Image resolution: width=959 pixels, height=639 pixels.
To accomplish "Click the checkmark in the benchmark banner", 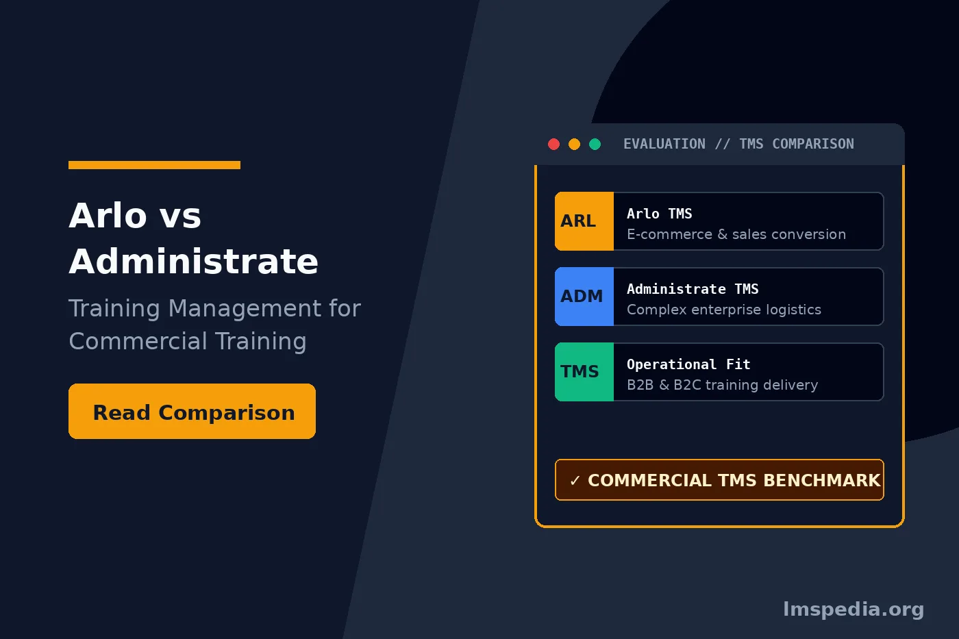I will [575, 481].
